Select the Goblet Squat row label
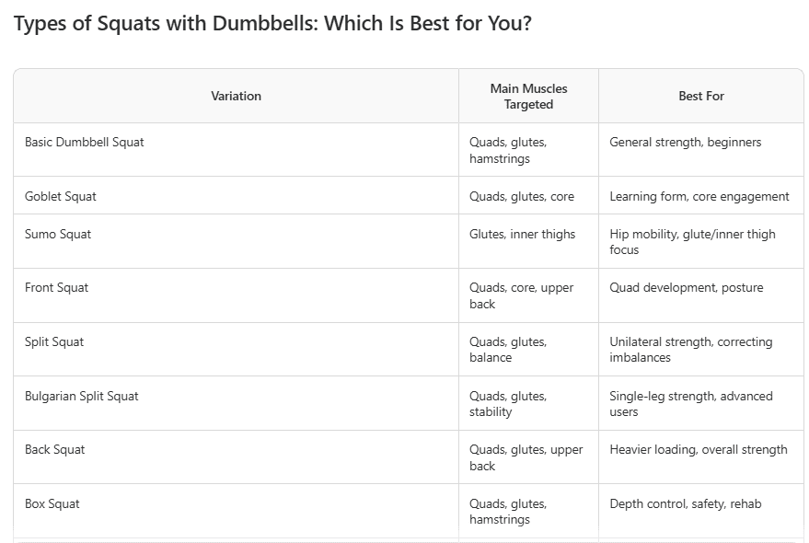The width and height of the screenshot is (809, 543). tap(61, 196)
